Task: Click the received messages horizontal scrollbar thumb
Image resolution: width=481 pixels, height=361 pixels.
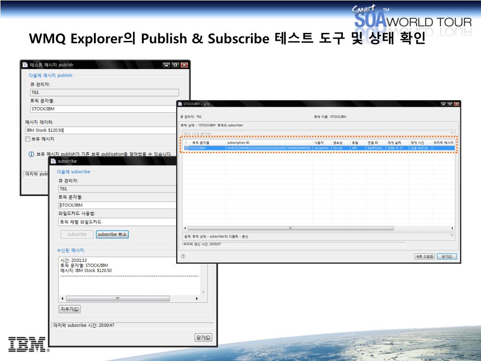Action: click(x=118, y=298)
